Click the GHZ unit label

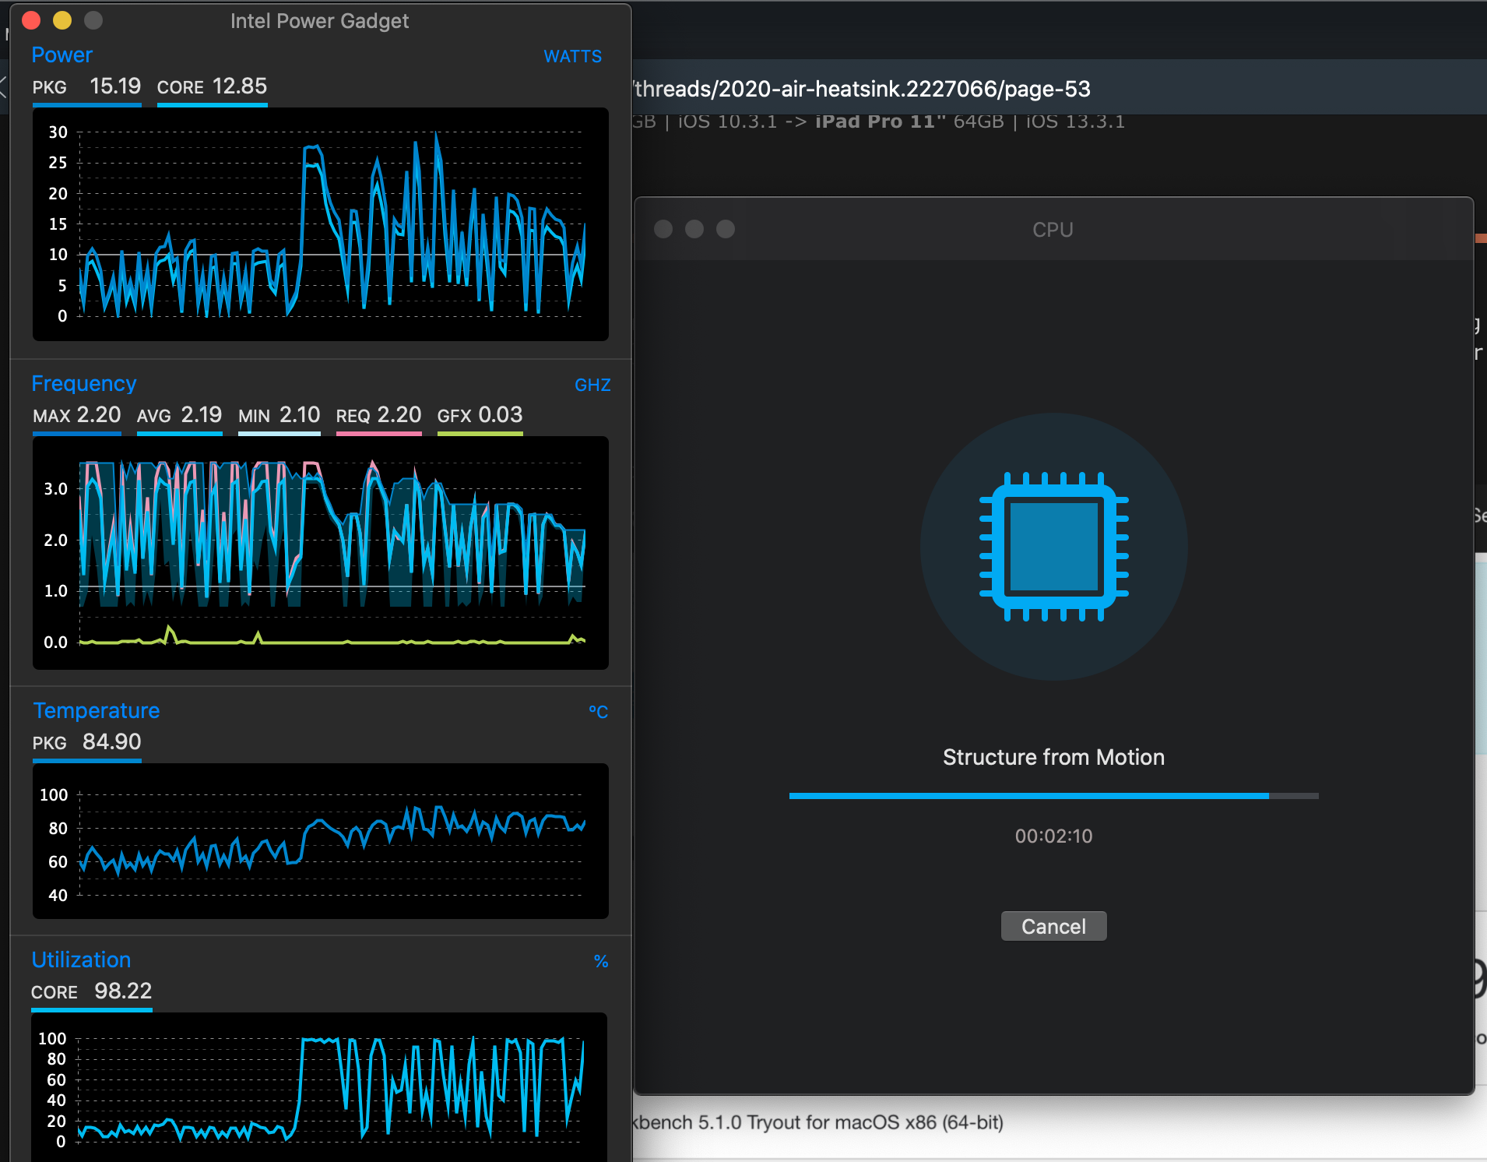[x=592, y=385]
